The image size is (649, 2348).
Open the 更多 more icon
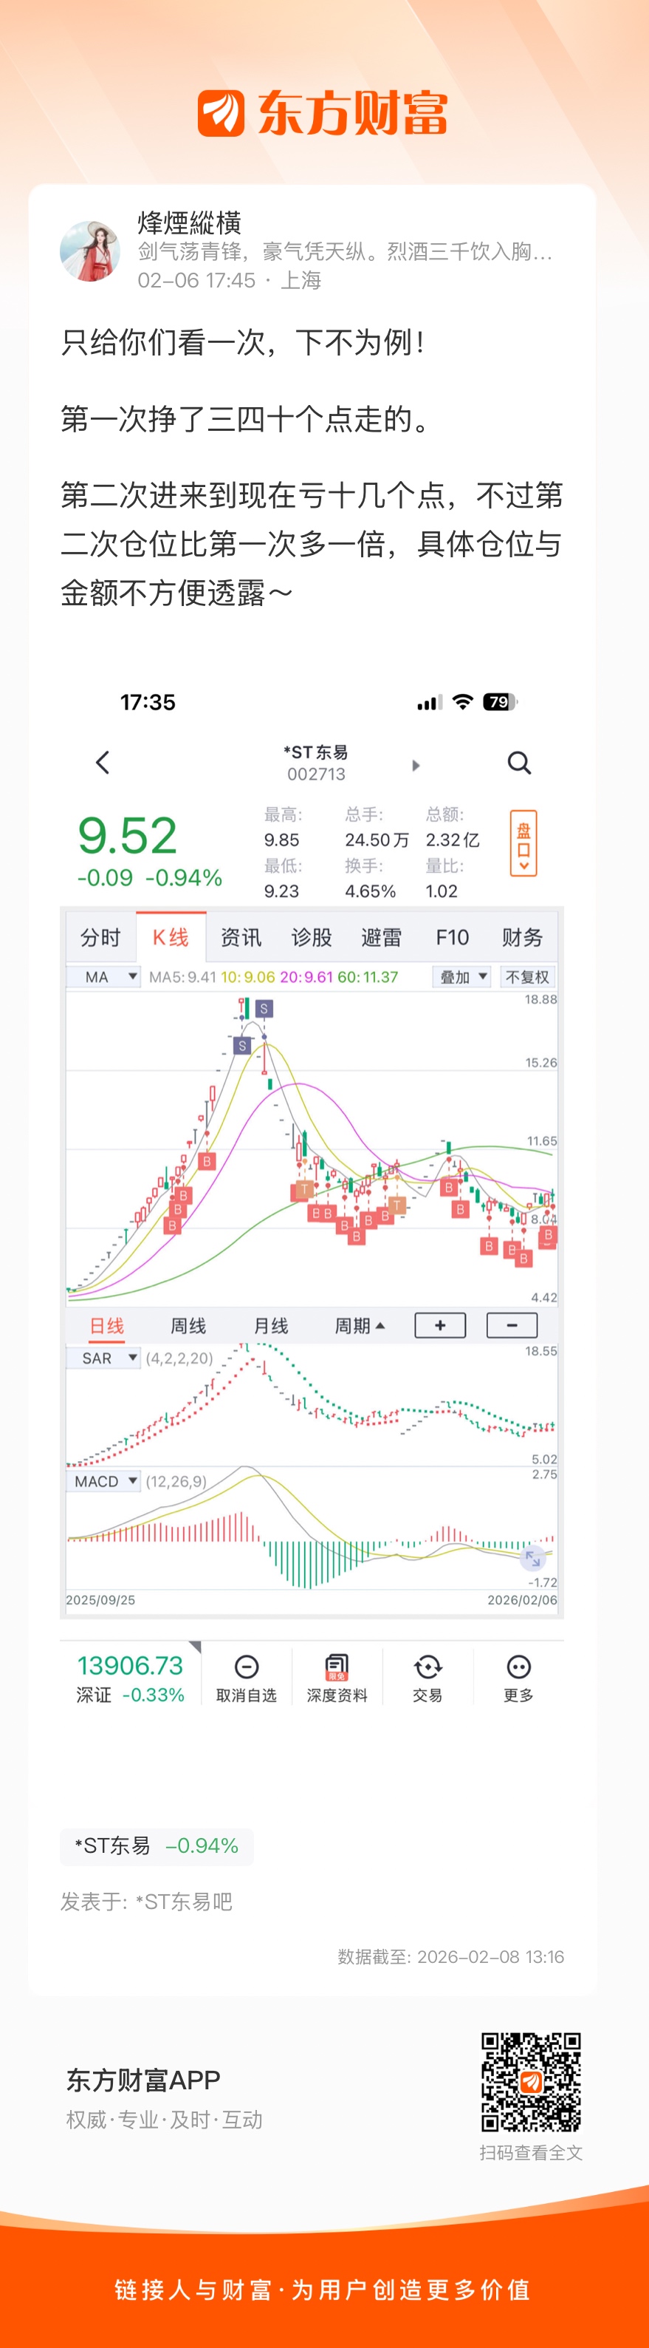pos(518,1667)
